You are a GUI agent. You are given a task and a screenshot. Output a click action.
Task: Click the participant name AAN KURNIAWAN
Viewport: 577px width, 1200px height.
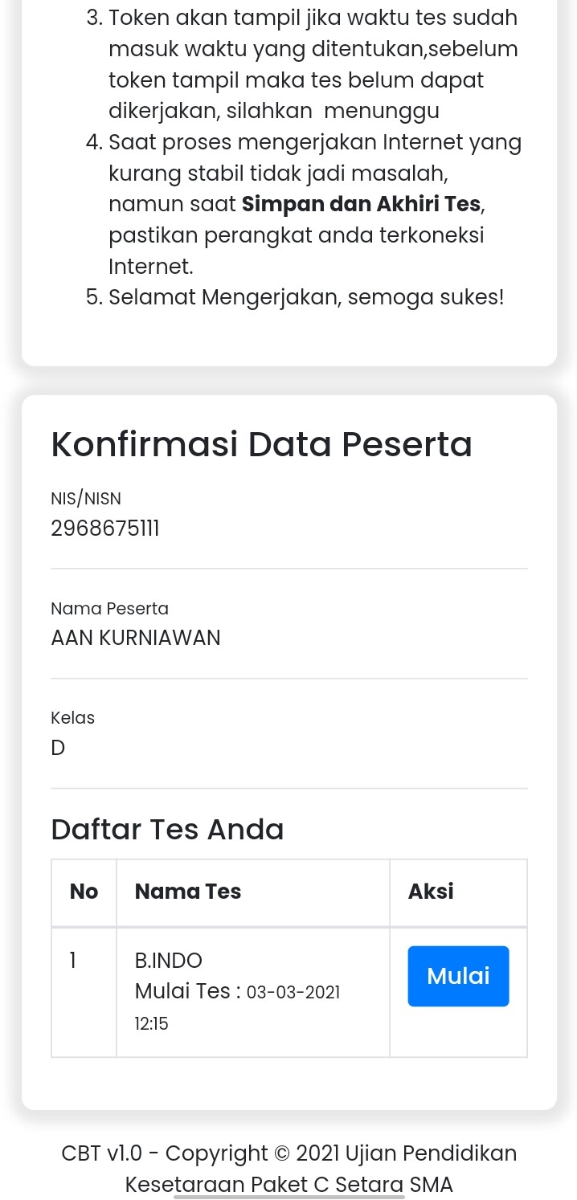coord(135,638)
